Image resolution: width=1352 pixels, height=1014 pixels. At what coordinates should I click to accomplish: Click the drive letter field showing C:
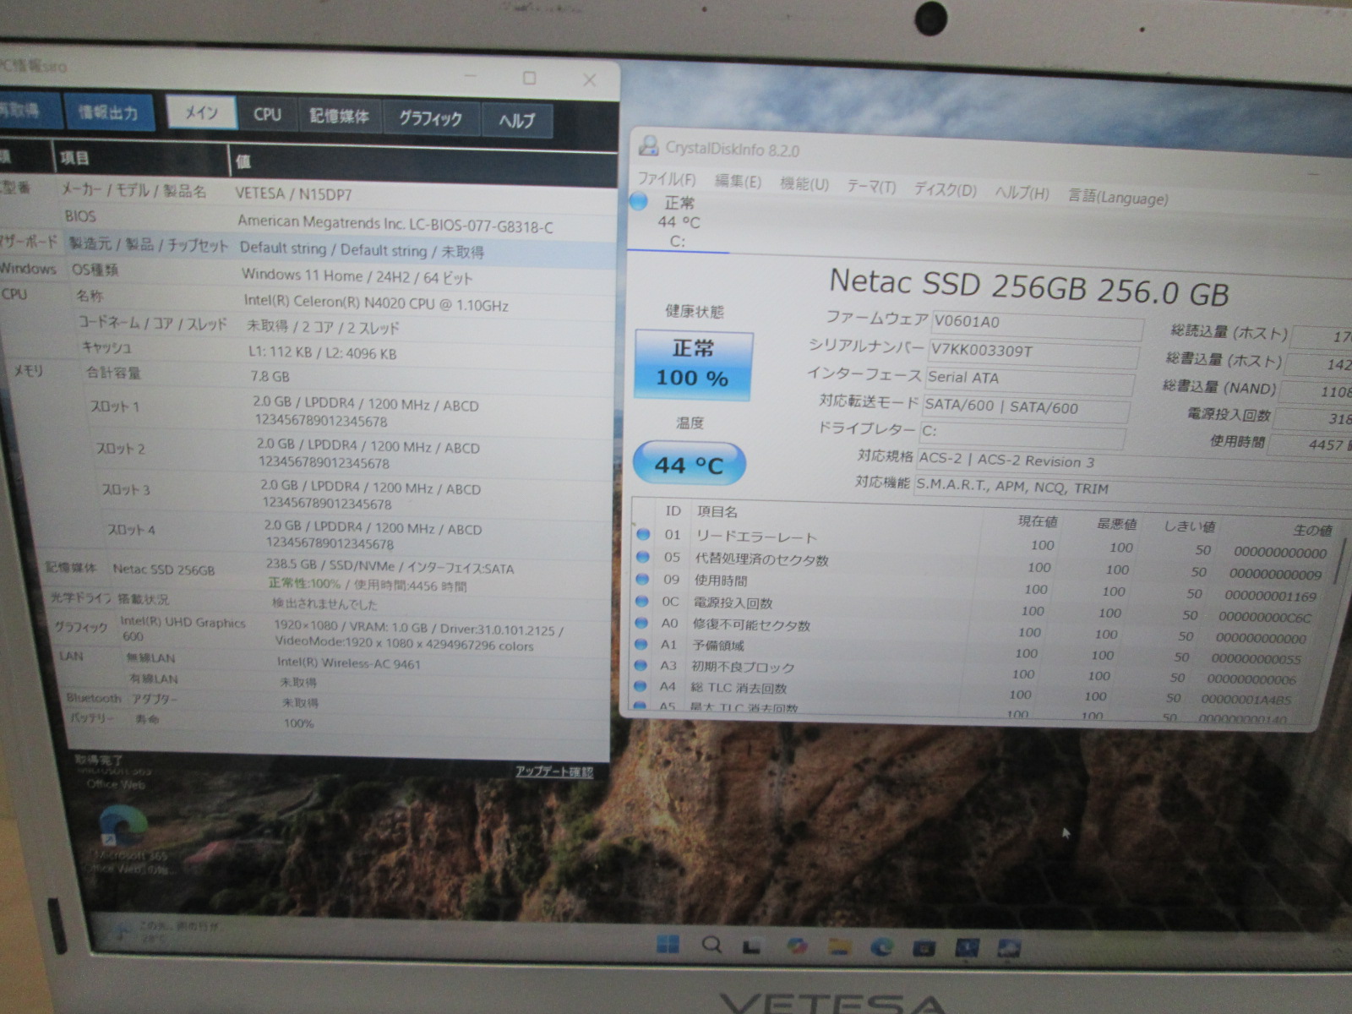tap(1022, 433)
